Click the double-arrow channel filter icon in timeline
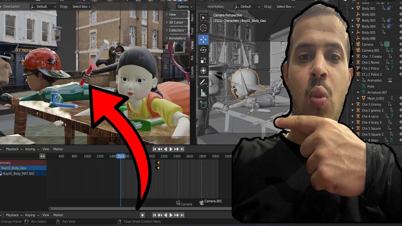 (42, 156)
